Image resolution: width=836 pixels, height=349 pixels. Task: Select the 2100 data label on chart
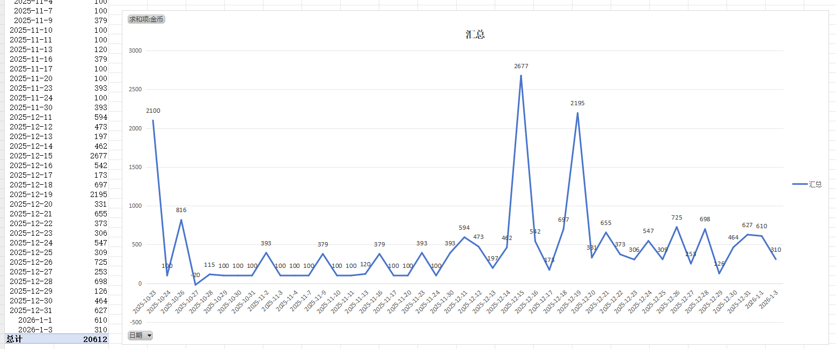153,111
